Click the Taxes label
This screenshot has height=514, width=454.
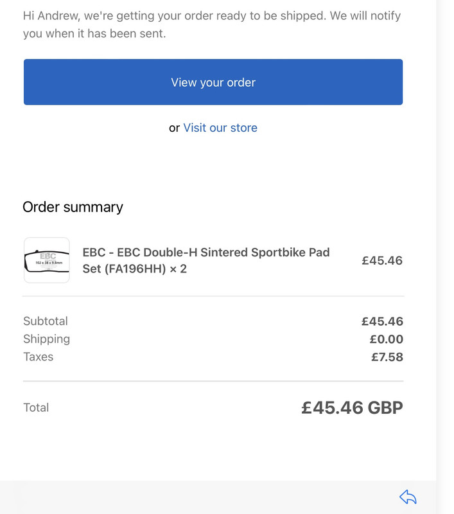[39, 357]
